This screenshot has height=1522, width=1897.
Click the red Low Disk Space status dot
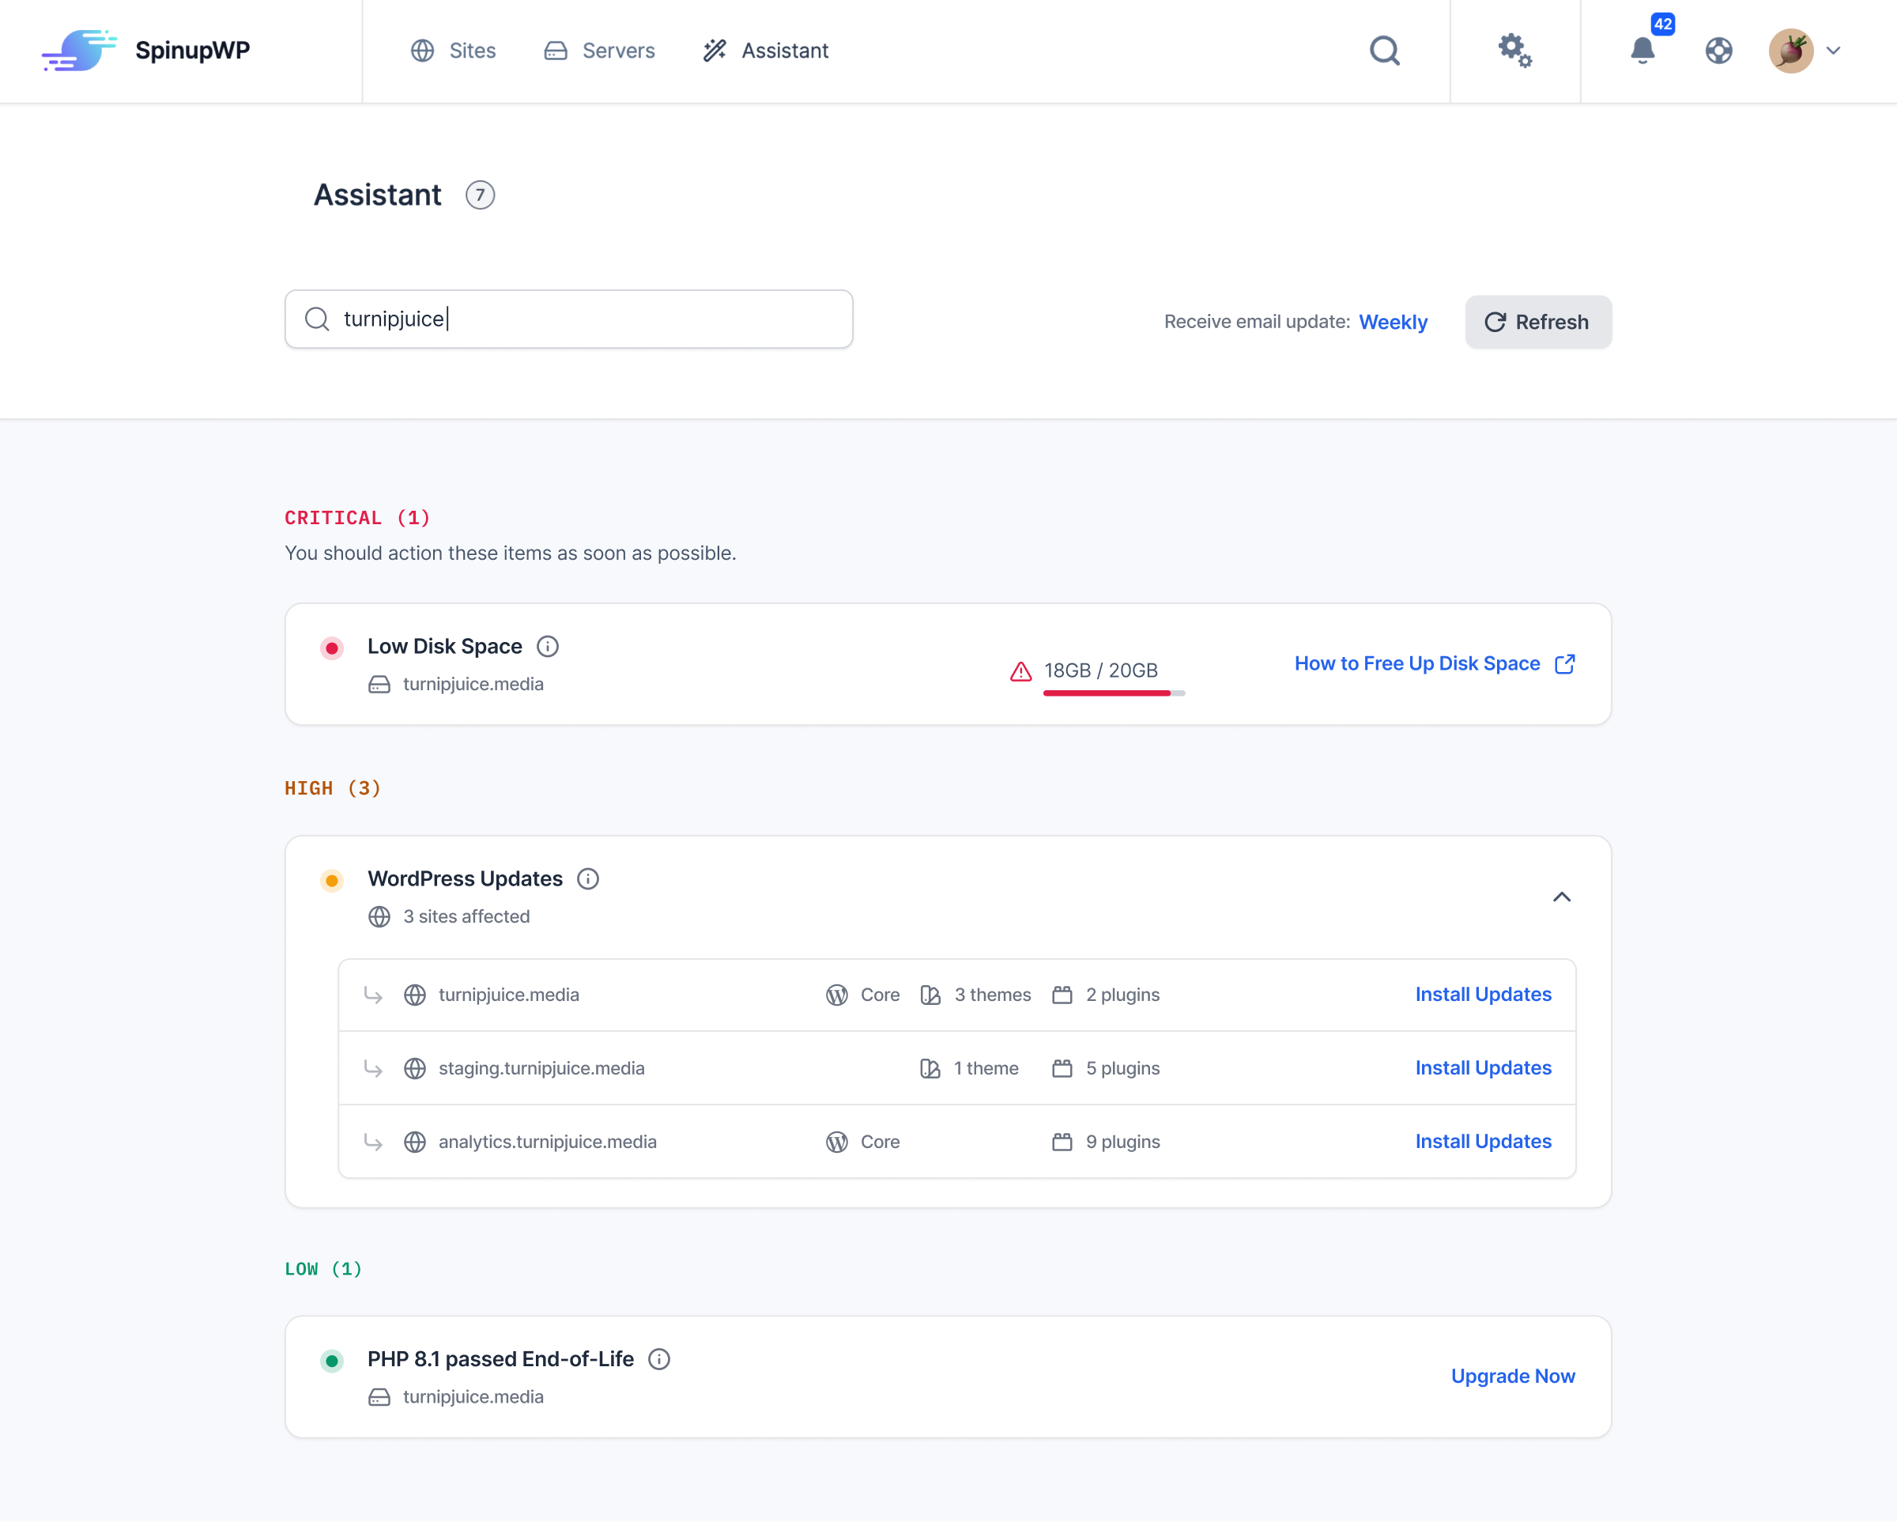(332, 648)
